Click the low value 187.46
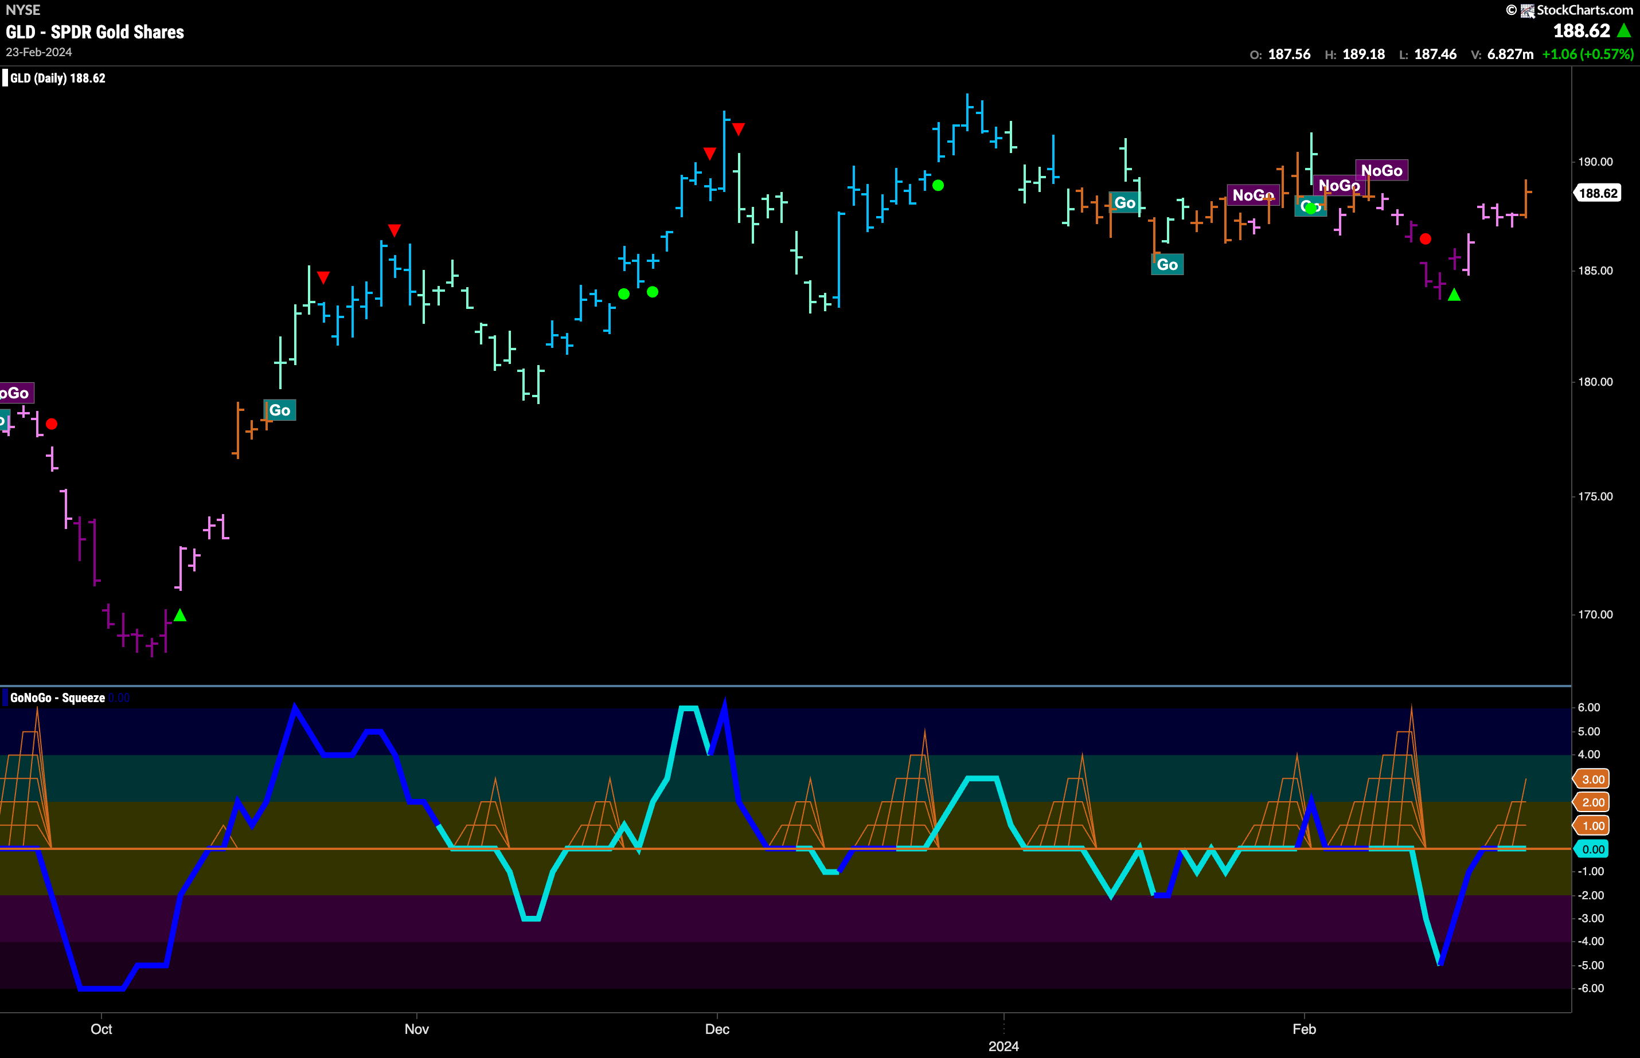 [1436, 54]
